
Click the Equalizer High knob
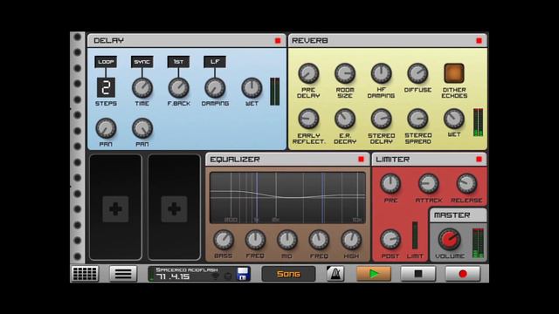(351, 240)
